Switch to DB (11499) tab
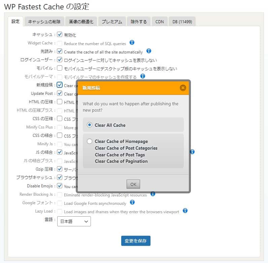 (182, 22)
